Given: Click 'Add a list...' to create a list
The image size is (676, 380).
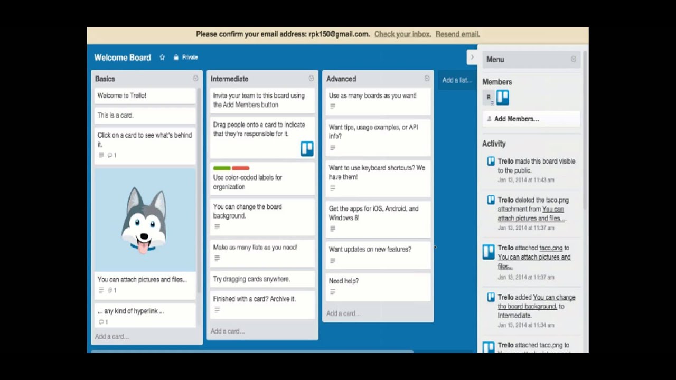Looking at the screenshot, I should (457, 80).
